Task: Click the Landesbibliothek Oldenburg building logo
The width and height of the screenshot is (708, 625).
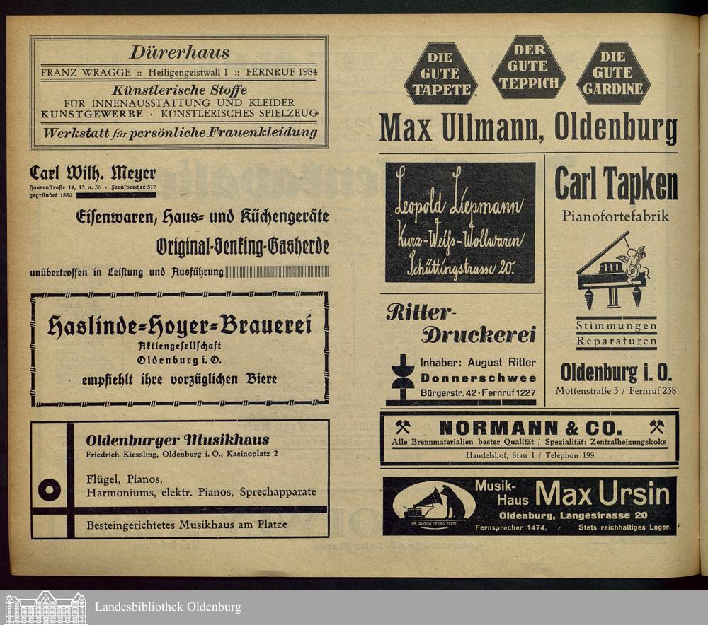Action: click(x=45, y=607)
